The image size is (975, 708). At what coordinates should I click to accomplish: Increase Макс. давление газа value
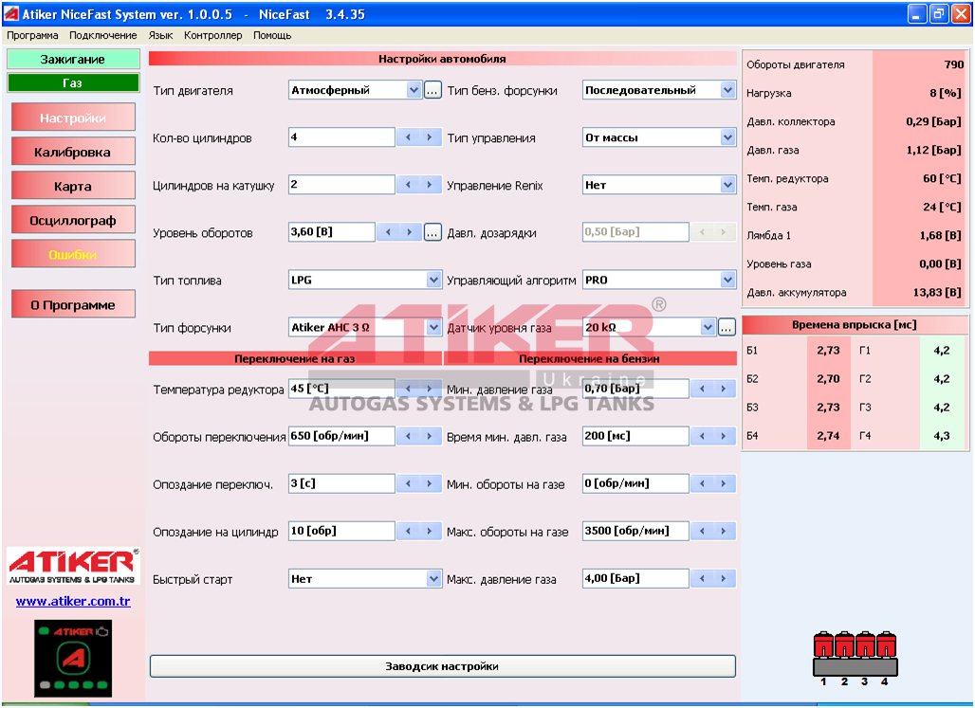pos(723,578)
